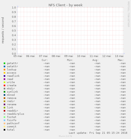This screenshot has height=139, width=131.
Task: Select the 13 mai axis label
Action: 119,56
